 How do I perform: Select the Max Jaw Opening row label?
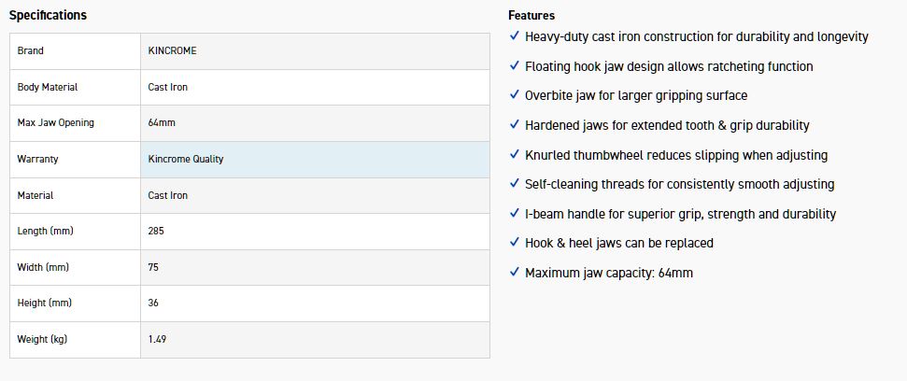(x=55, y=122)
